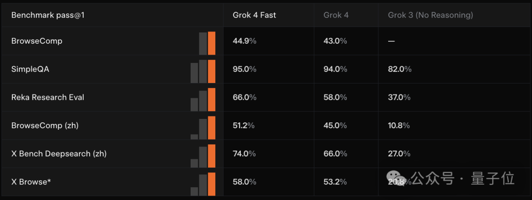The image size is (532, 200).
Task: Click the 95.0% SimpleQA score
Action: tap(245, 69)
